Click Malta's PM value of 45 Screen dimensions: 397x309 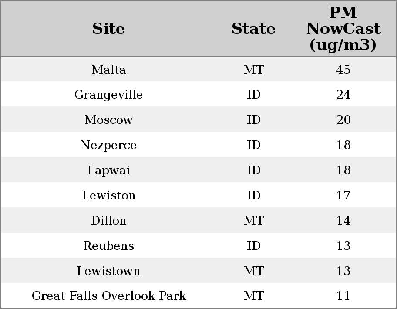click(x=343, y=70)
